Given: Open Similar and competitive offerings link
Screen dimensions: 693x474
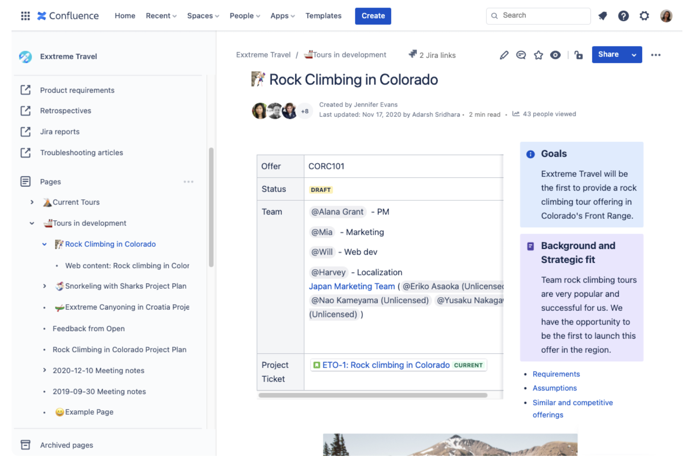Looking at the screenshot, I should click(x=573, y=409).
